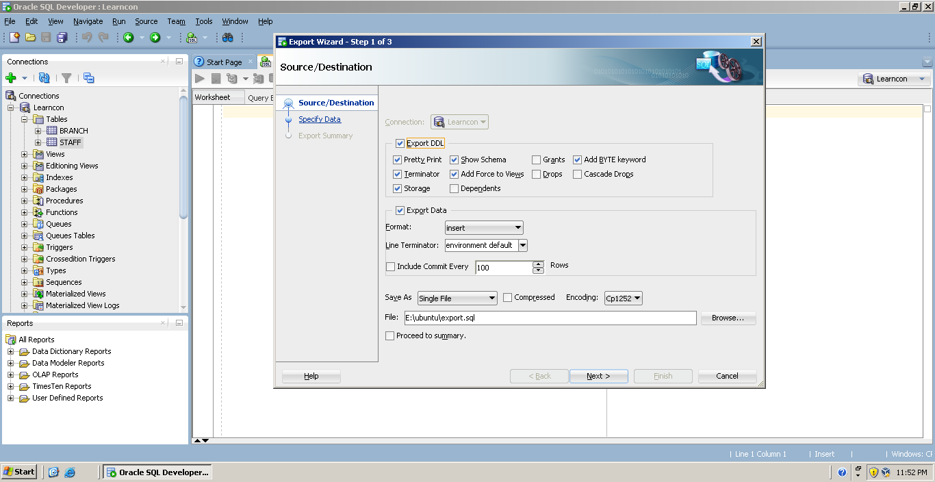Minimize the Reports panel
The height and width of the screenshot is (482, 935).
179,322
